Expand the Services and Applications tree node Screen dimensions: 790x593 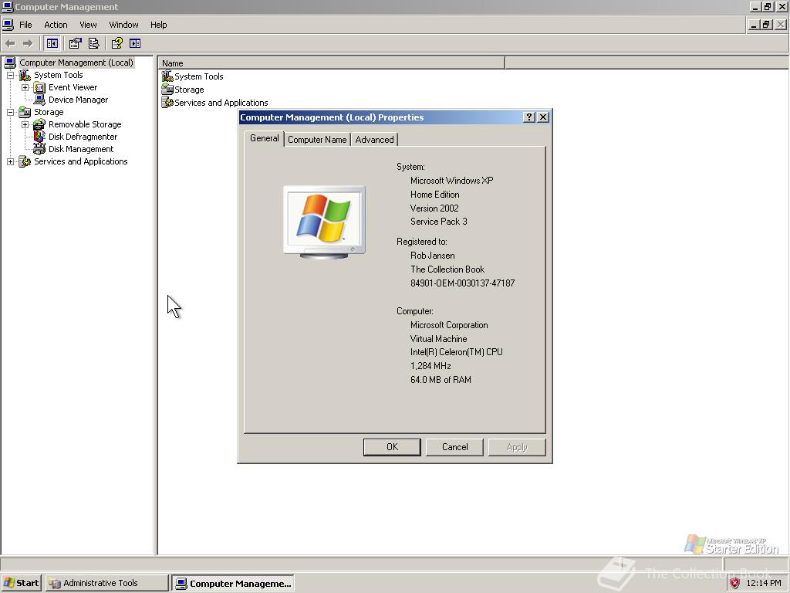point(10,161)
